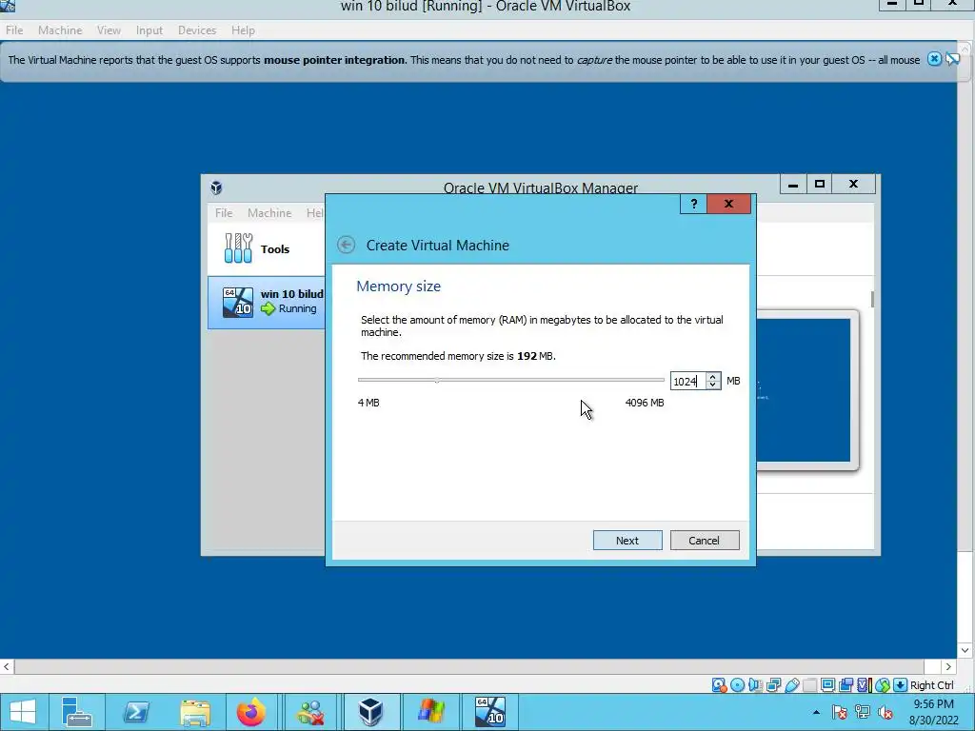Open the outer Machine menu
Image resolution: width=975 pixels, height=731 pixels.
(60, 30)
